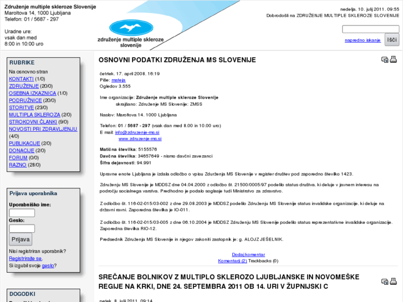Click Registrirajte se link
The height and width of the screenshot is (302, 403).
point(25,258)
